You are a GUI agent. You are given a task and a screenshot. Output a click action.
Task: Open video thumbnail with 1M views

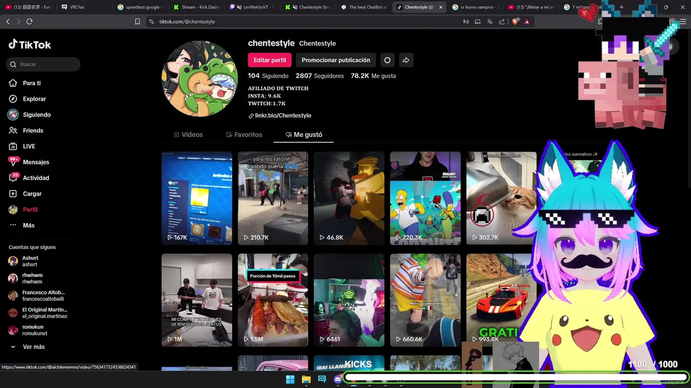(197, 300)
